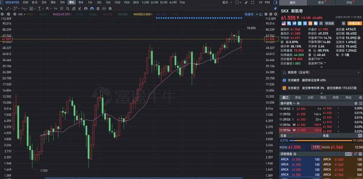Select the wave pattern drawing tool
Viewport: 363px width, 179px height.
pyautogui.click(x=23, y=8)
